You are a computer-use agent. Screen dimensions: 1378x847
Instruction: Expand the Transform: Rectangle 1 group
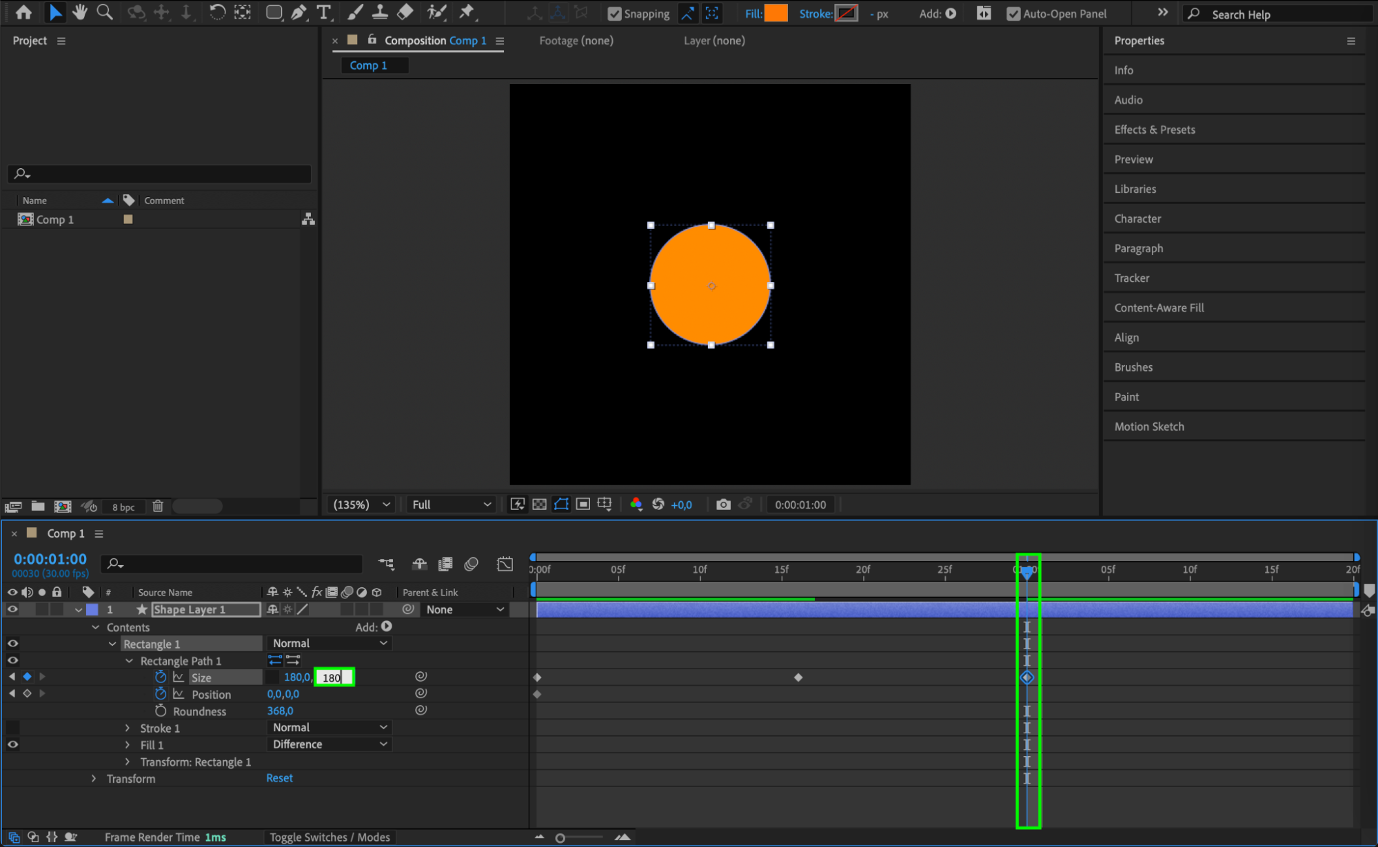[x=128, y=762]
